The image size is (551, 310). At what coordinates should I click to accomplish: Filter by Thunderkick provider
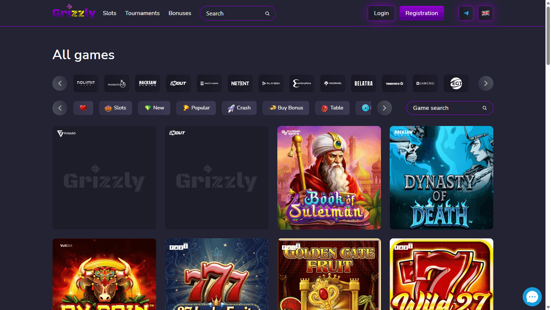tap(395, 83)
